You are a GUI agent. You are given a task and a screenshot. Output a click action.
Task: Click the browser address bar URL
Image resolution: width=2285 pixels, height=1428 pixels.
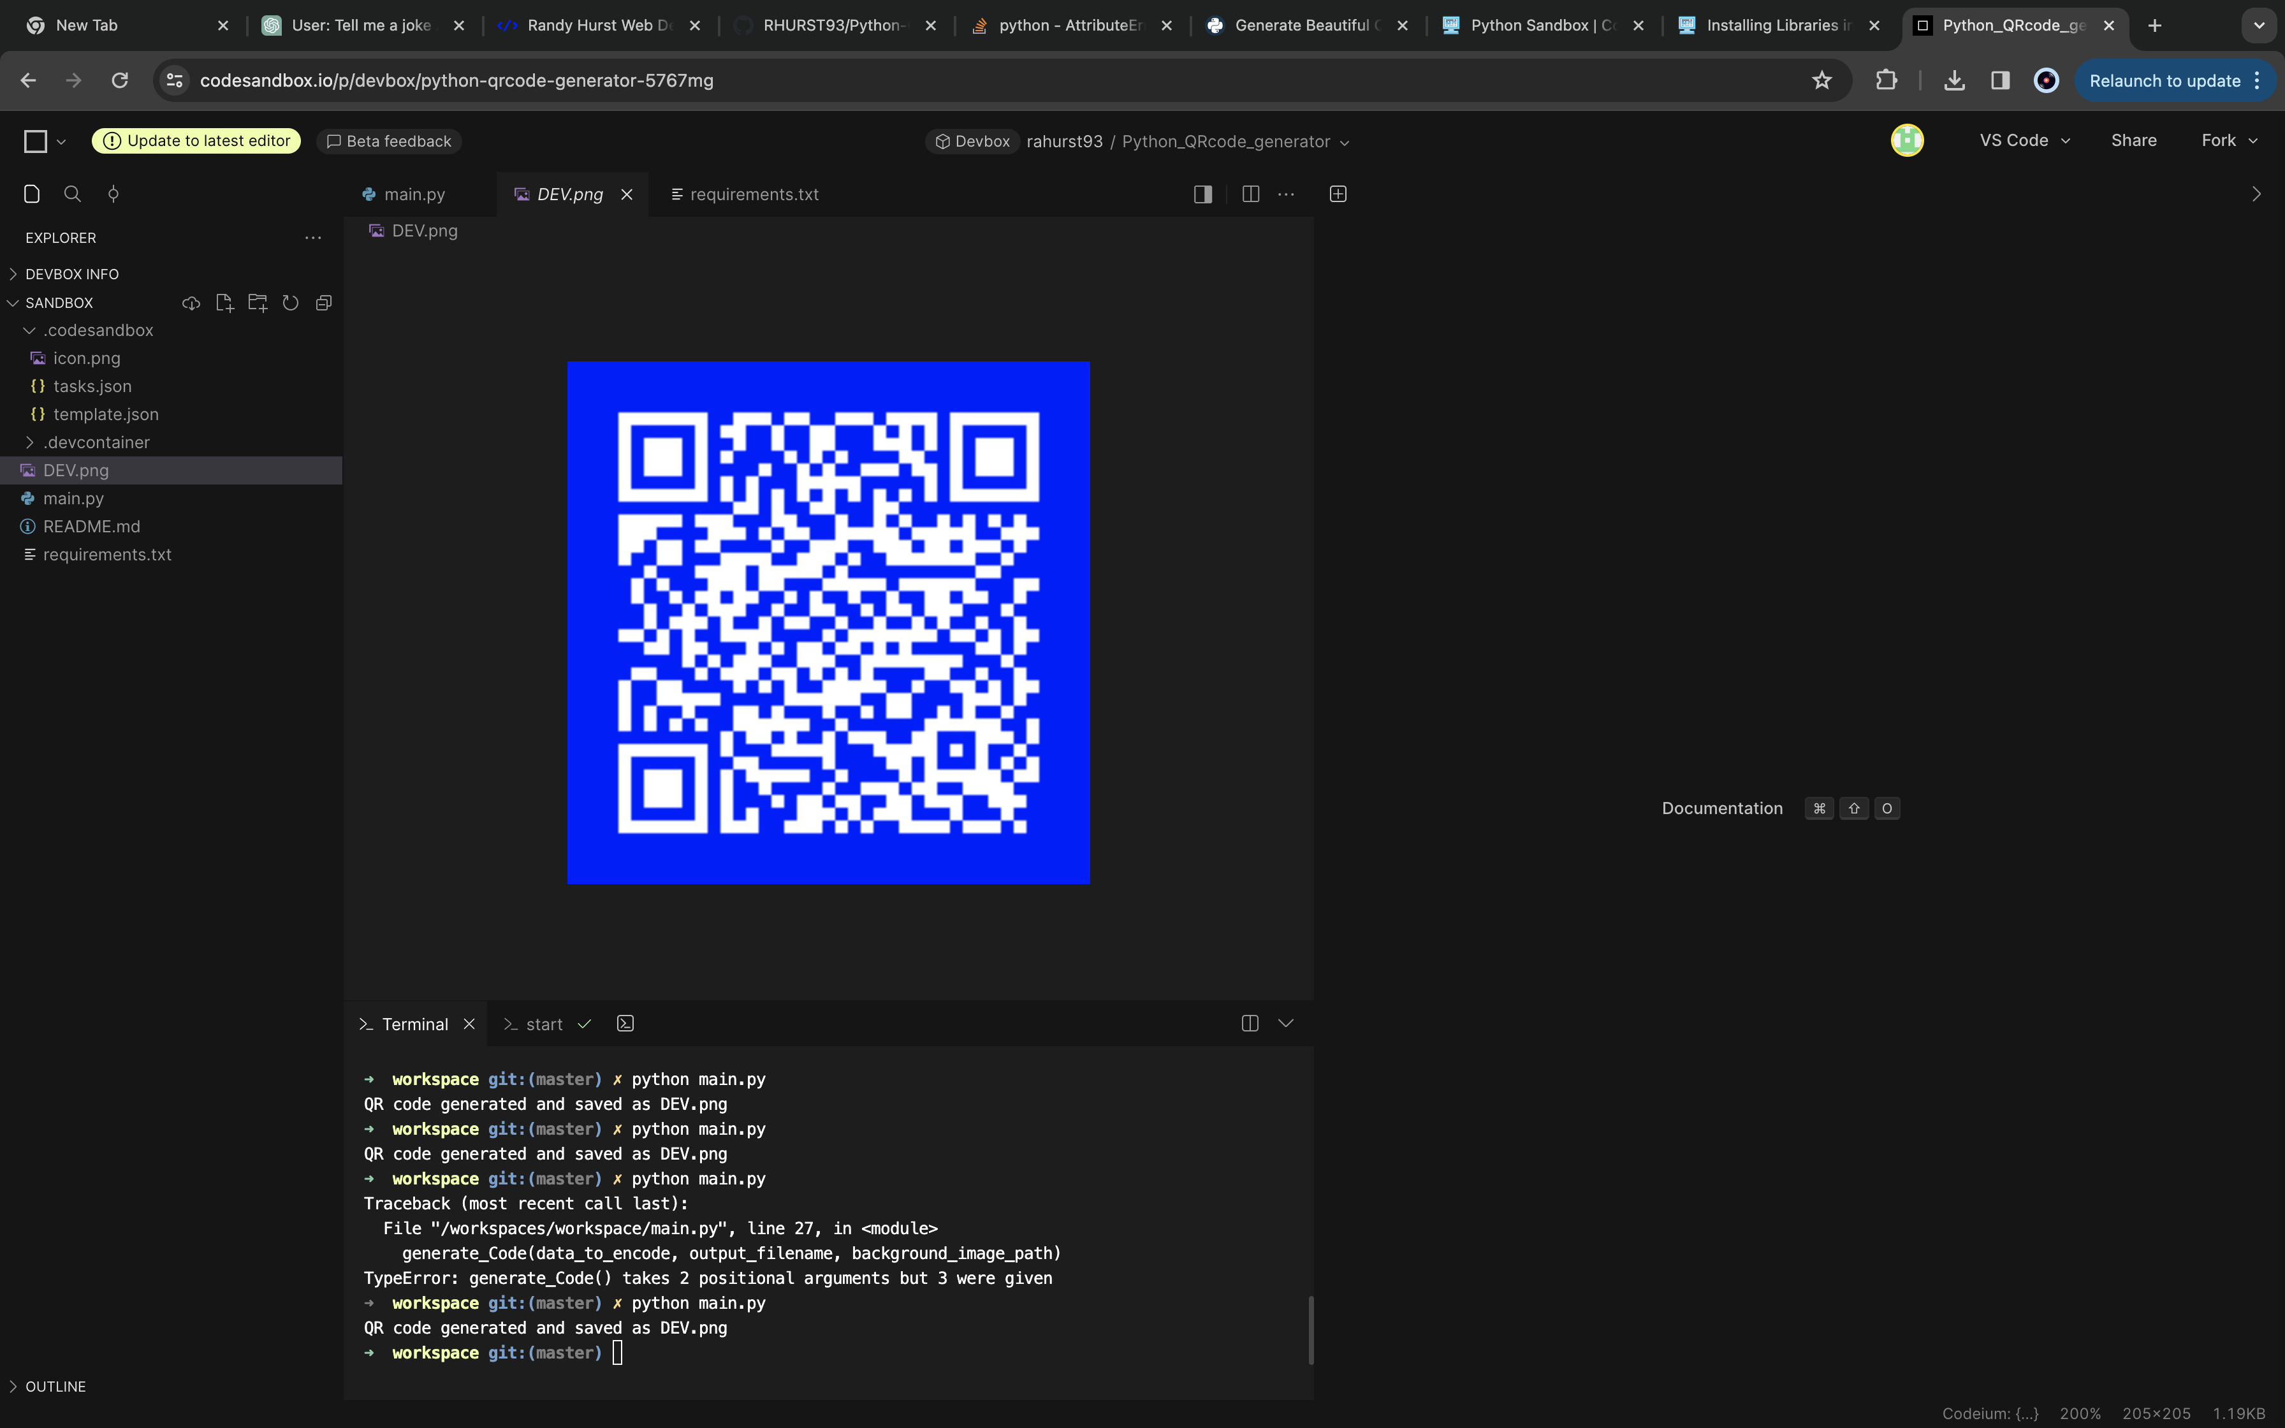point(457,80)
